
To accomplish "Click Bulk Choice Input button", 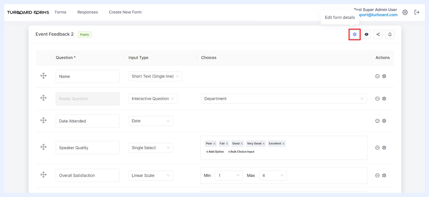I will (x=241, y=152).
